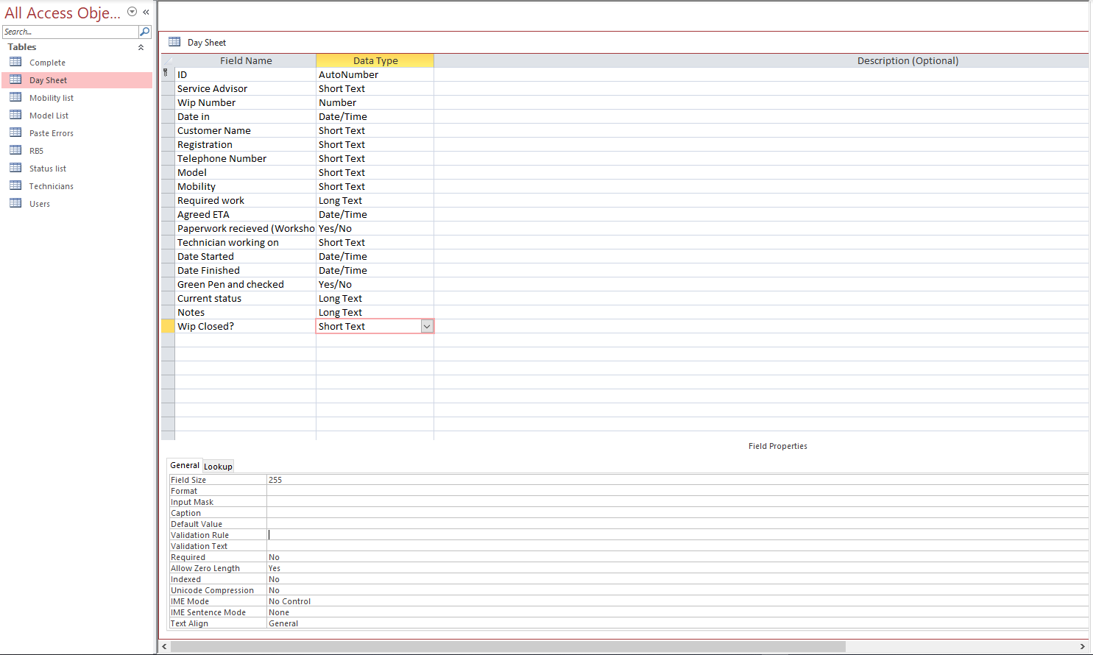Click the Default Value property field

tap(677, 524)
